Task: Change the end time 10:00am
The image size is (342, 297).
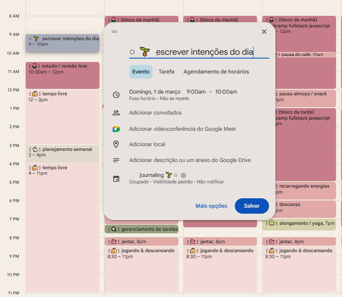Action: pos(226,92)
